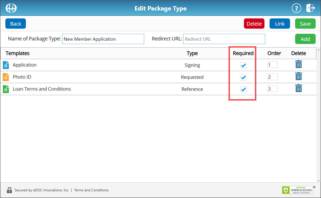Add a new template with the Add button
The height and width of the screenshot is (198, 321).
305,39
